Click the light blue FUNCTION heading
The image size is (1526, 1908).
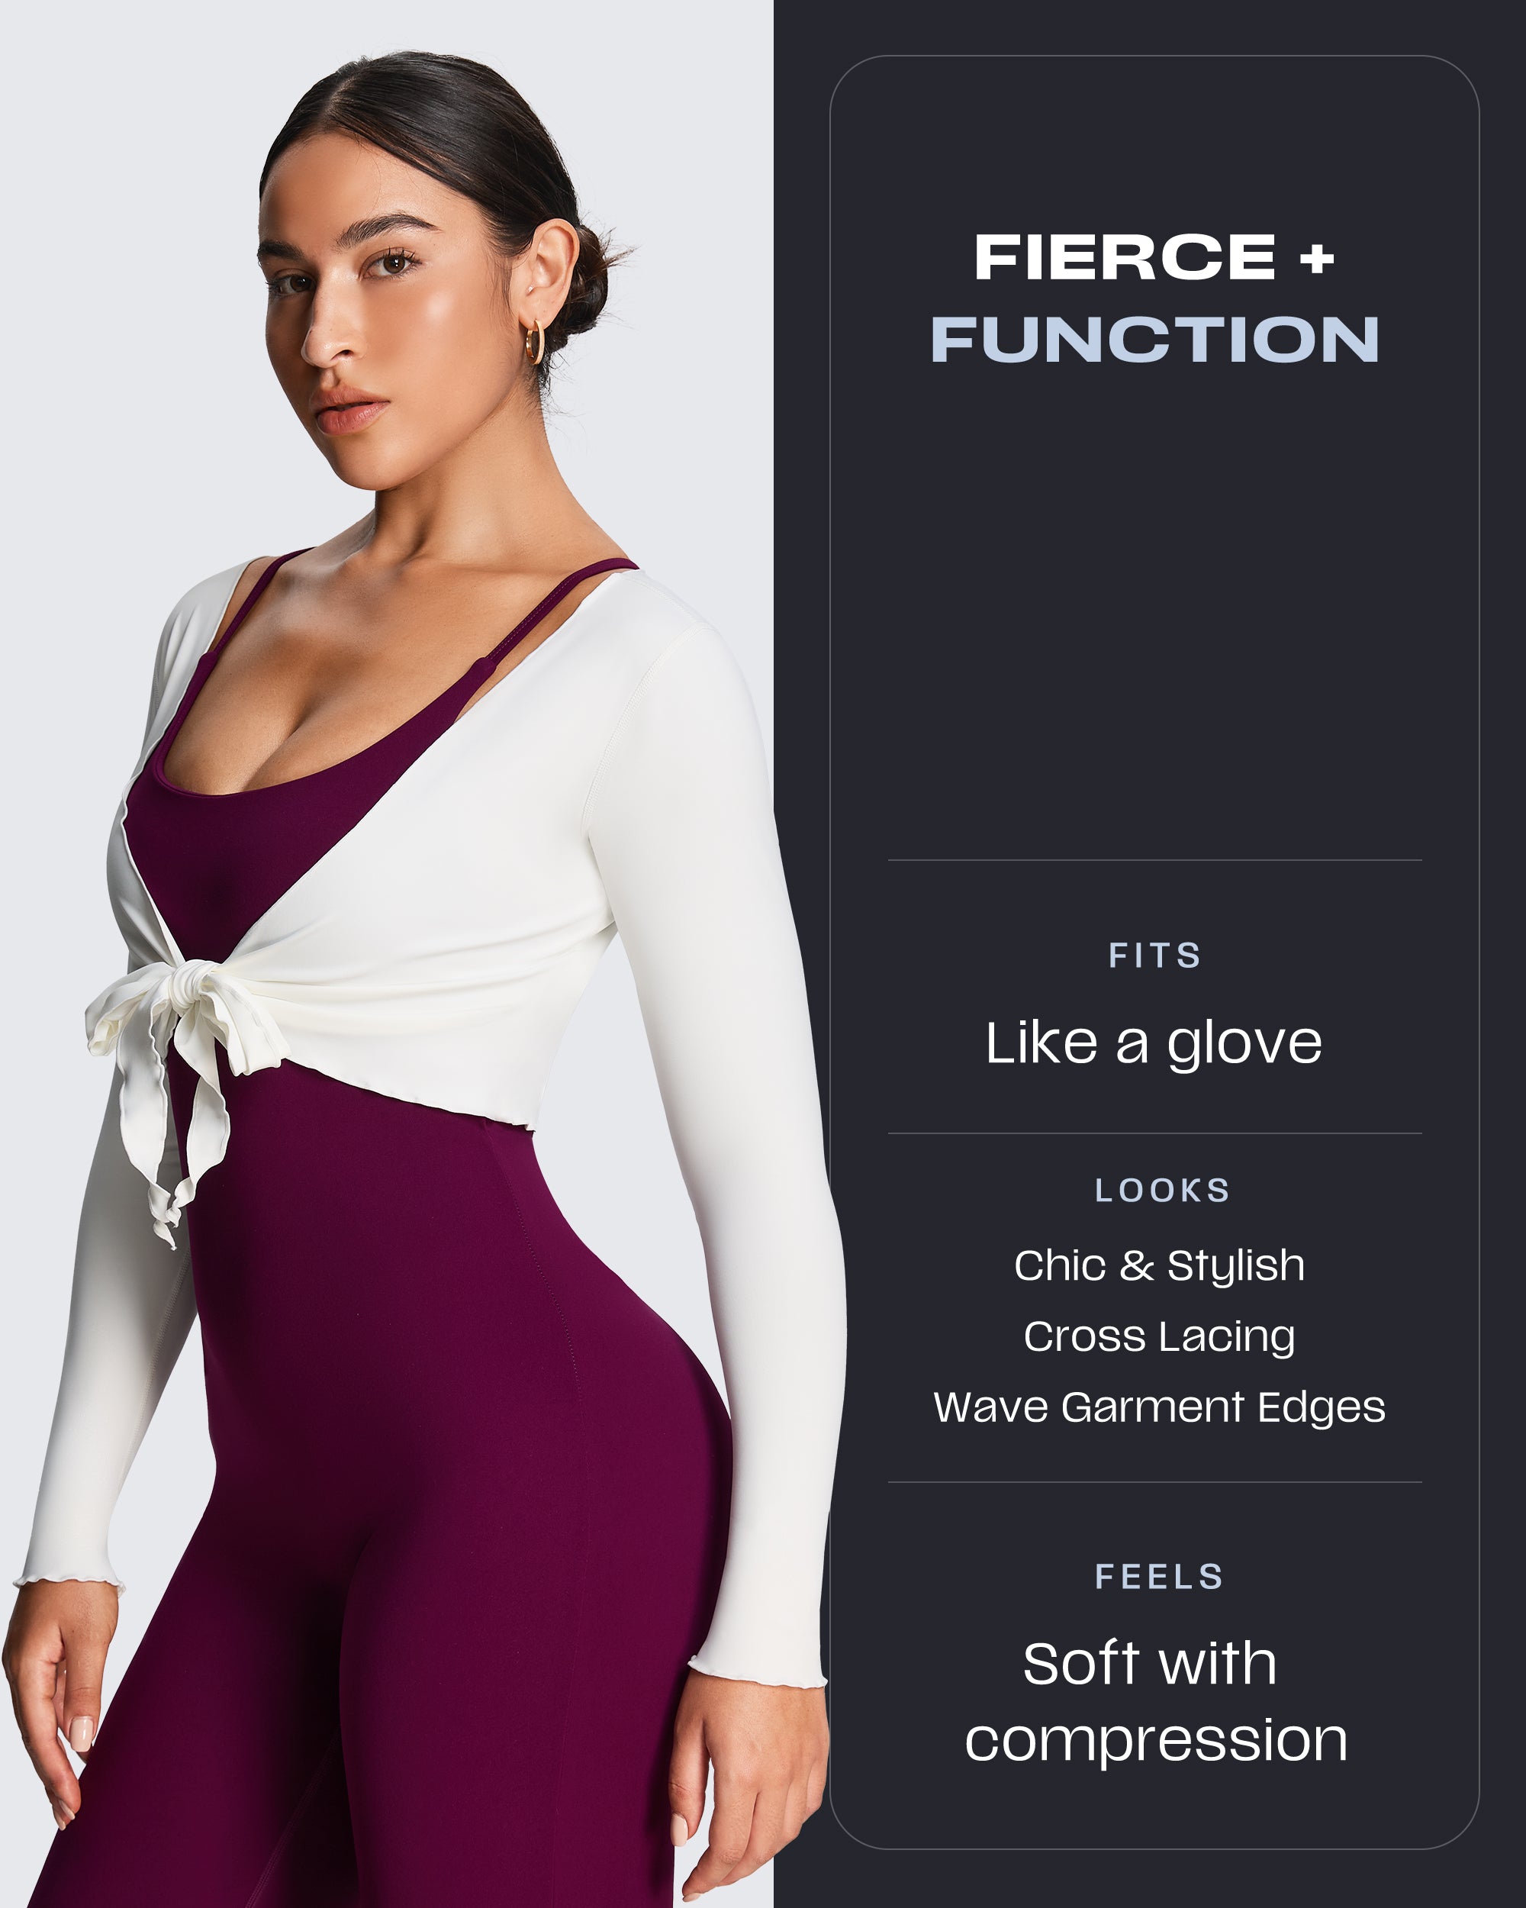[1154, 339]
